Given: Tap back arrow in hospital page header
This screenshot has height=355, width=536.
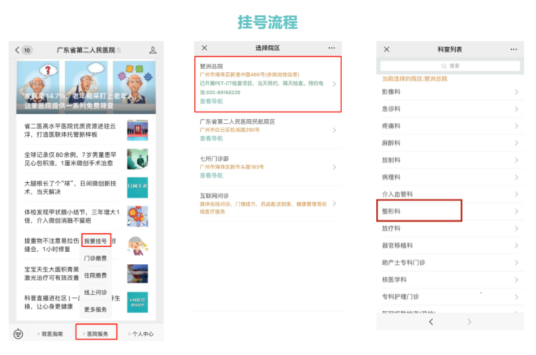Looking at the screenshot, I should coord(17,50).
